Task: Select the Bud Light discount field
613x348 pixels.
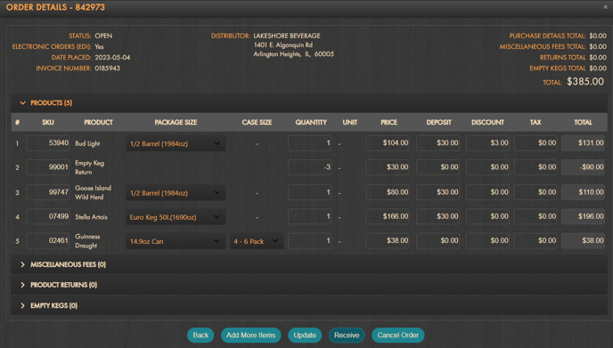Action: pyautogui.click(x=488, y=143)
